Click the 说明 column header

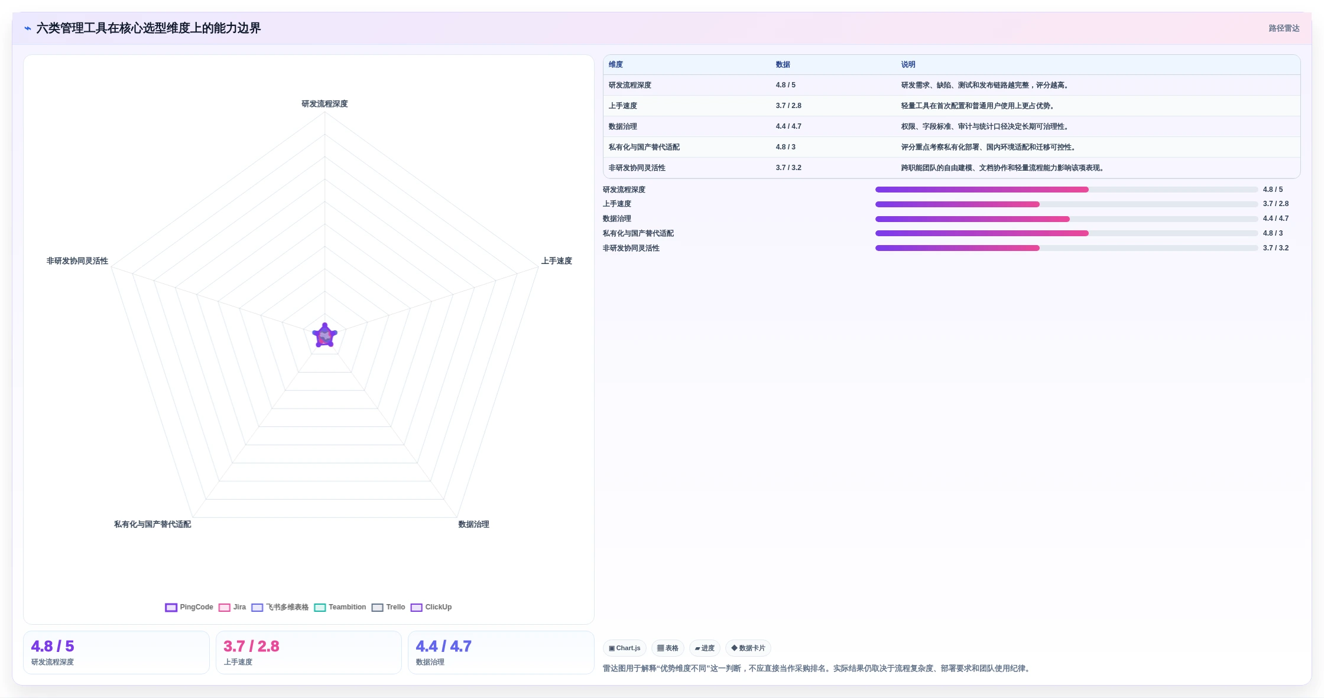click(908, 64)
